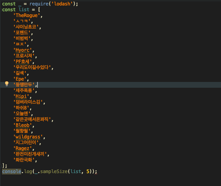Click the 'PF호세' list entry

click(22, 62)
